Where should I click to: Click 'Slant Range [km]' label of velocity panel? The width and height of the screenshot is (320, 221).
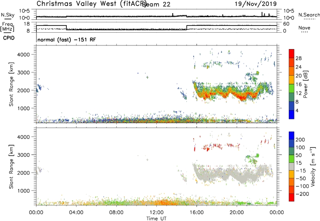tap(11, 167)
